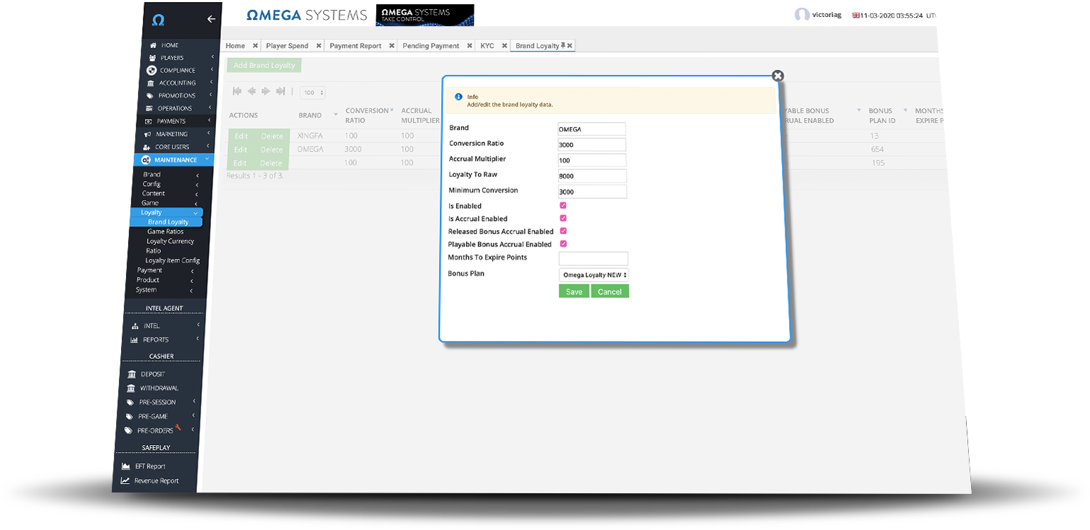Expand the System submenu
Screen dimensions: 1090x530
191,291
